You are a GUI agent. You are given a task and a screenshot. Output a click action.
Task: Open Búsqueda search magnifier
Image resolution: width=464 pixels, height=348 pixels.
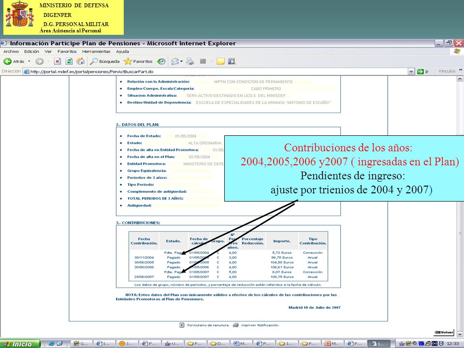(94, 61)
